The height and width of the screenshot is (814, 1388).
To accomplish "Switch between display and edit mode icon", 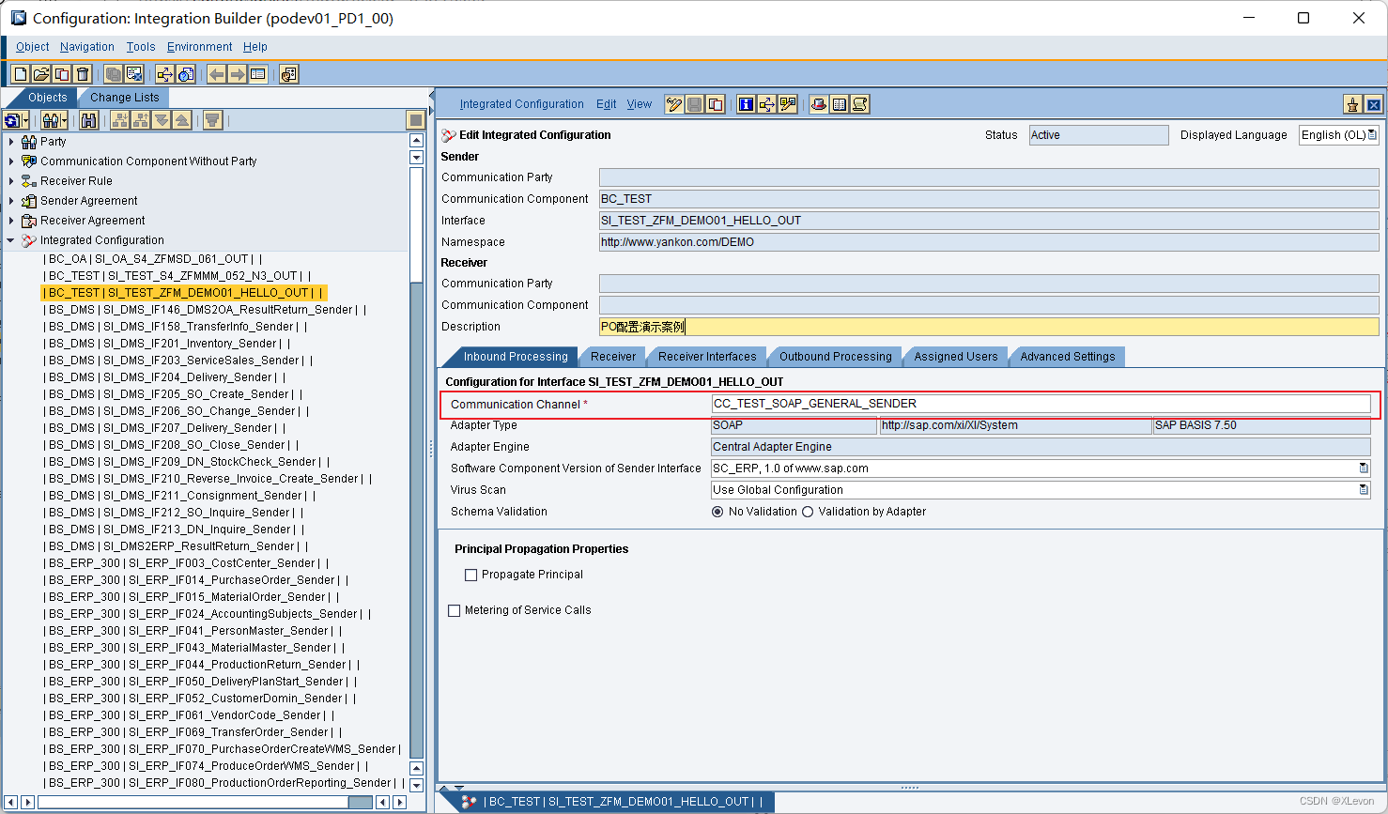I will (x=674, y=104).
